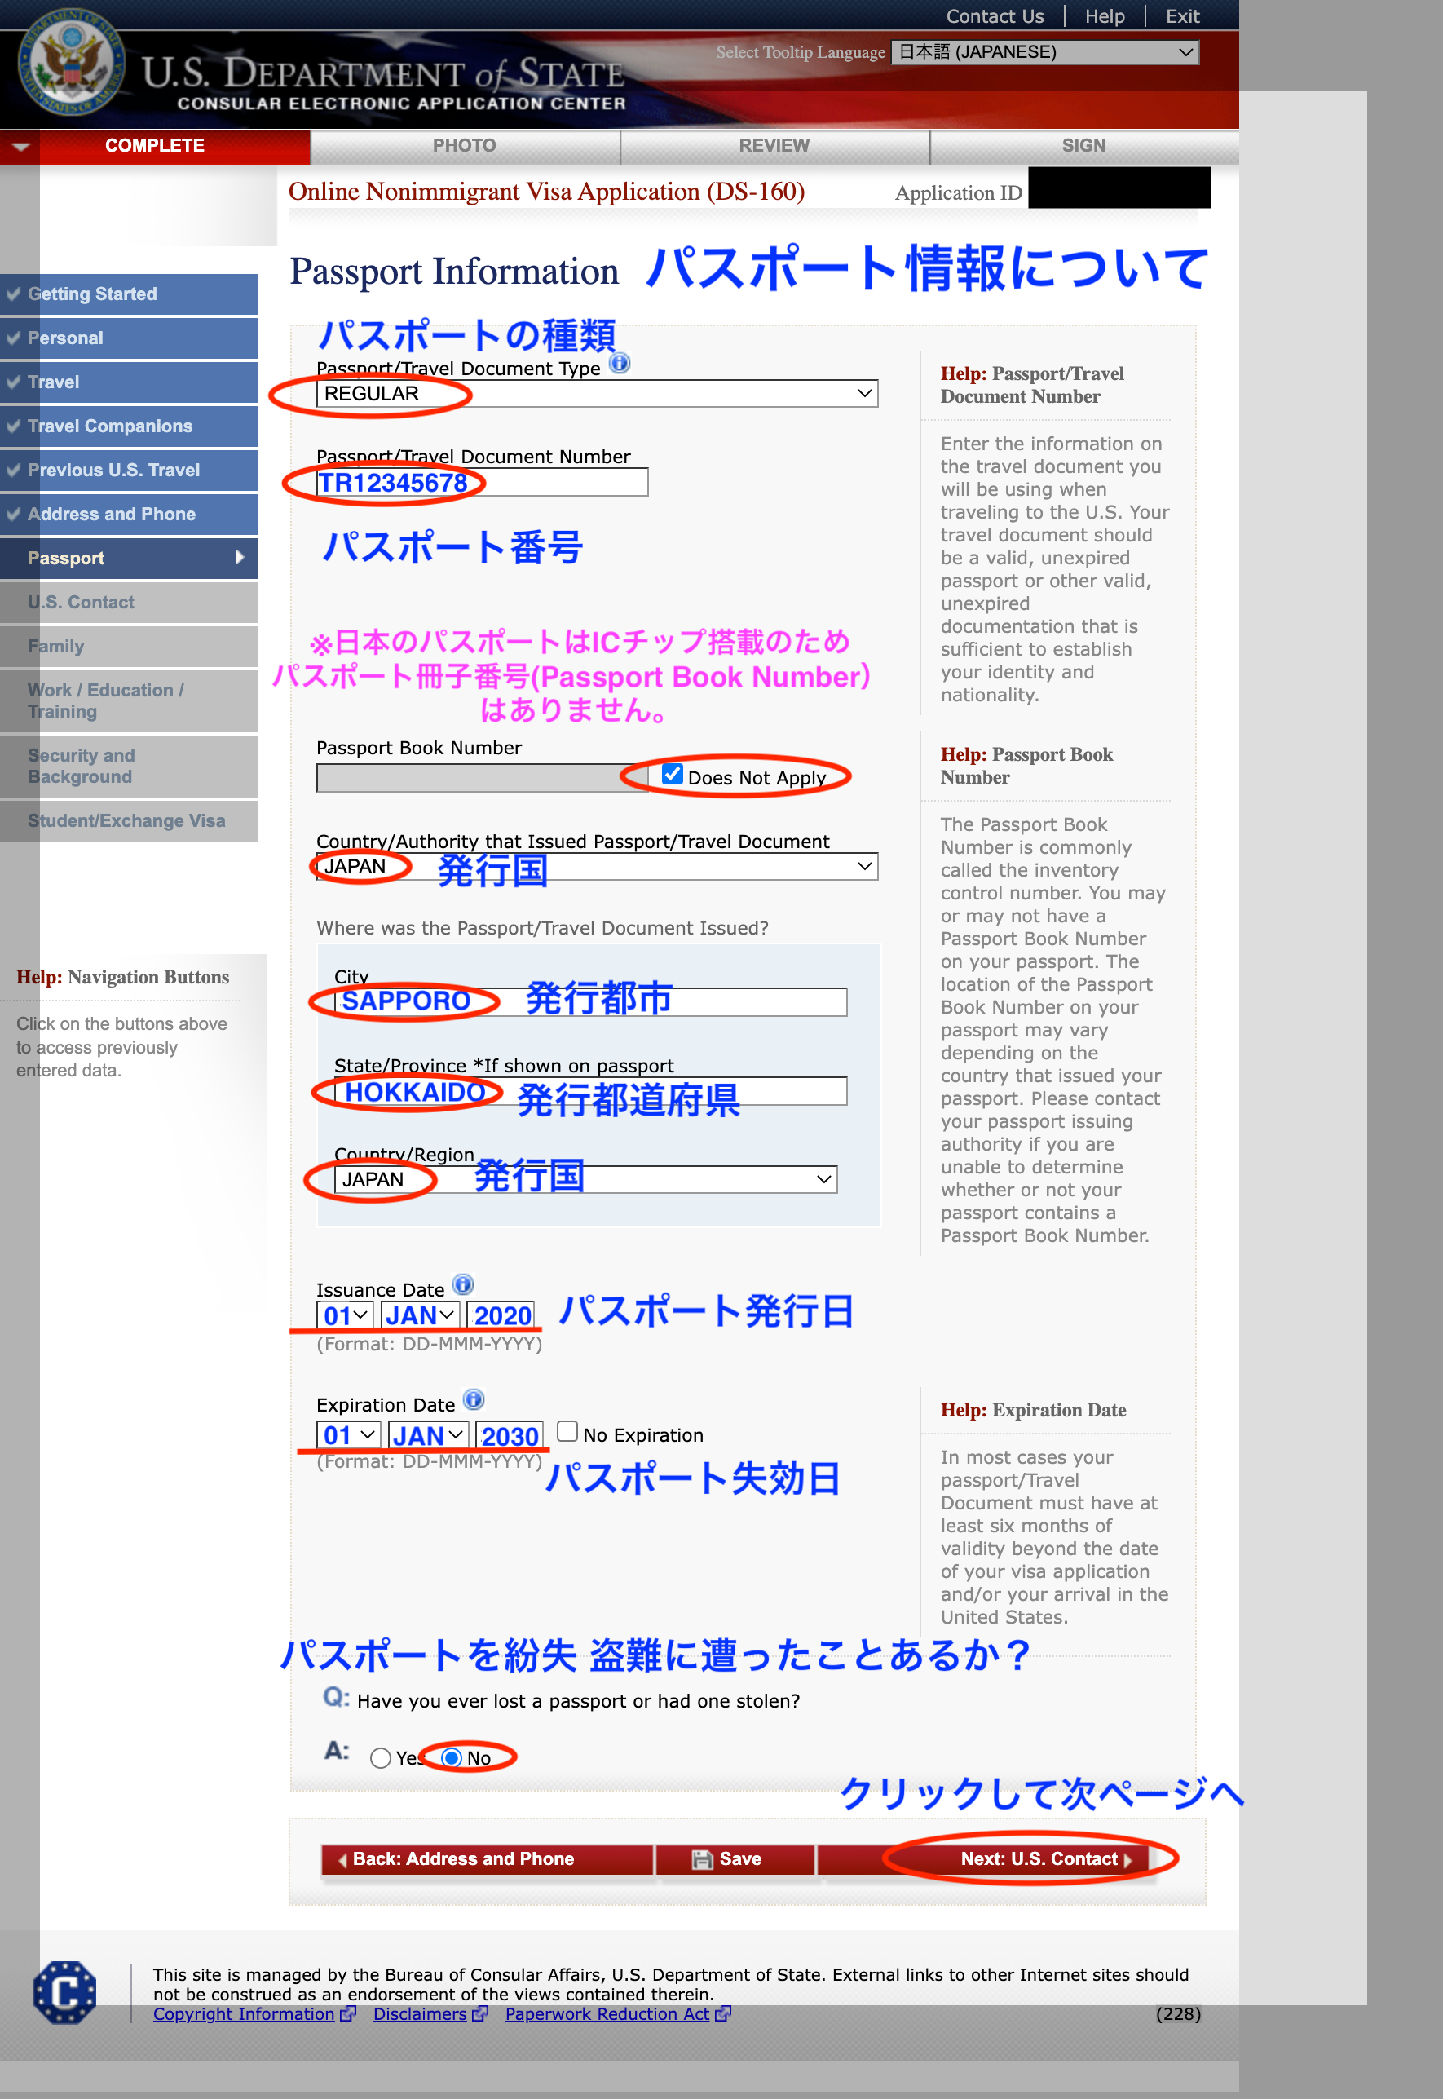1443x2099 pixels.
Task: Click the Help link in header
Action: [1104, 16]
